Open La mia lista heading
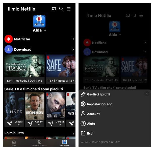 pos(14,133)
